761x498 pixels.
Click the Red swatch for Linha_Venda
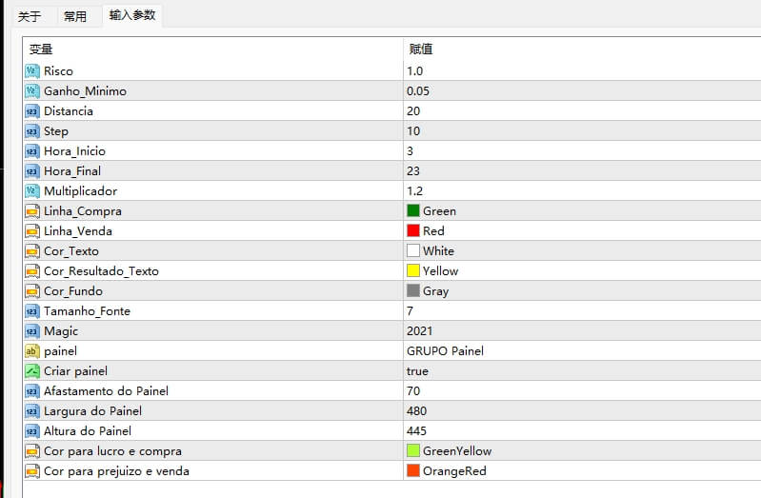pyautogui.click(x=413, y=231)
